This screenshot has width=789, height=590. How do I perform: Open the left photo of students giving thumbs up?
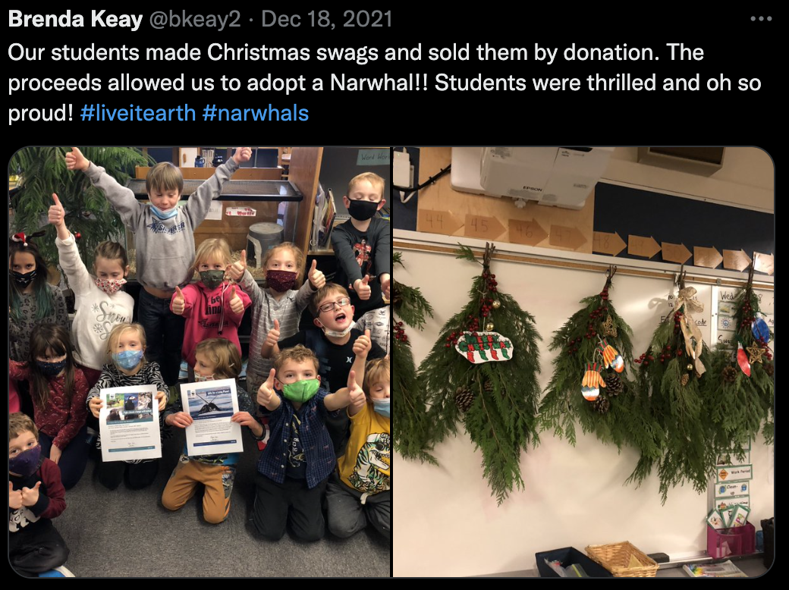(x=200, y=362)
